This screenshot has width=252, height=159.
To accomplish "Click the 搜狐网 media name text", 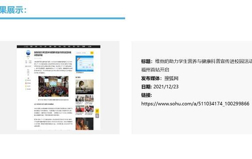I will [172, 78].
